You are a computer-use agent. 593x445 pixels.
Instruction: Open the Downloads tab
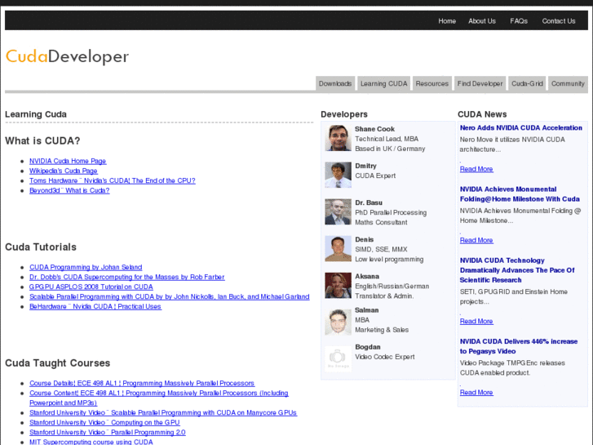[335, 84]
